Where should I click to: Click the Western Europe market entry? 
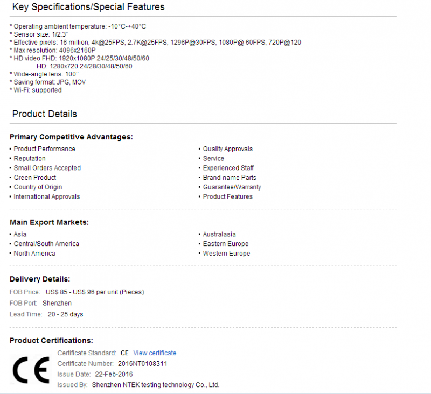click(226, 254)
